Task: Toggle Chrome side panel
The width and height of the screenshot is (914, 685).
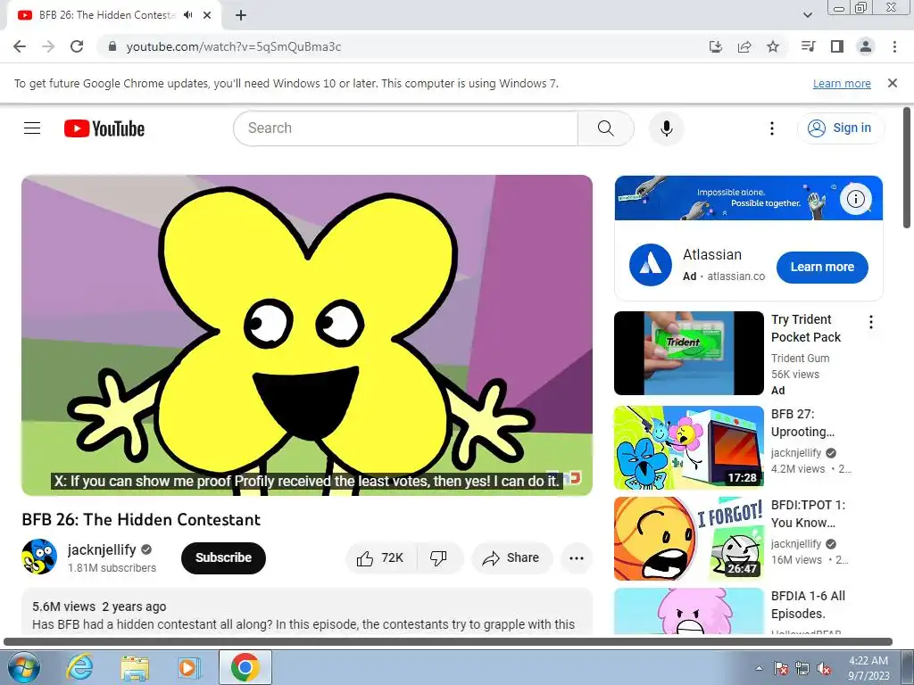Action: coord(837,46)
